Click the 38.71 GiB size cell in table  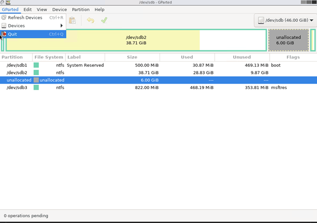coord(148,72)
